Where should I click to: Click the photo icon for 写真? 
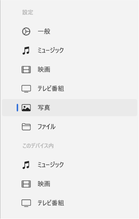(26, 108)
